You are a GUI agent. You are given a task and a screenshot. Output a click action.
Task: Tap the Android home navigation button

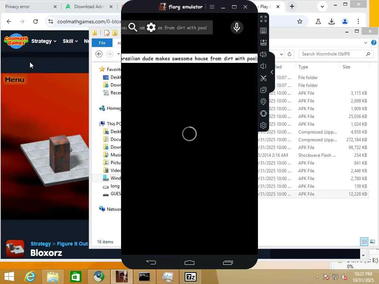(189, 263)
